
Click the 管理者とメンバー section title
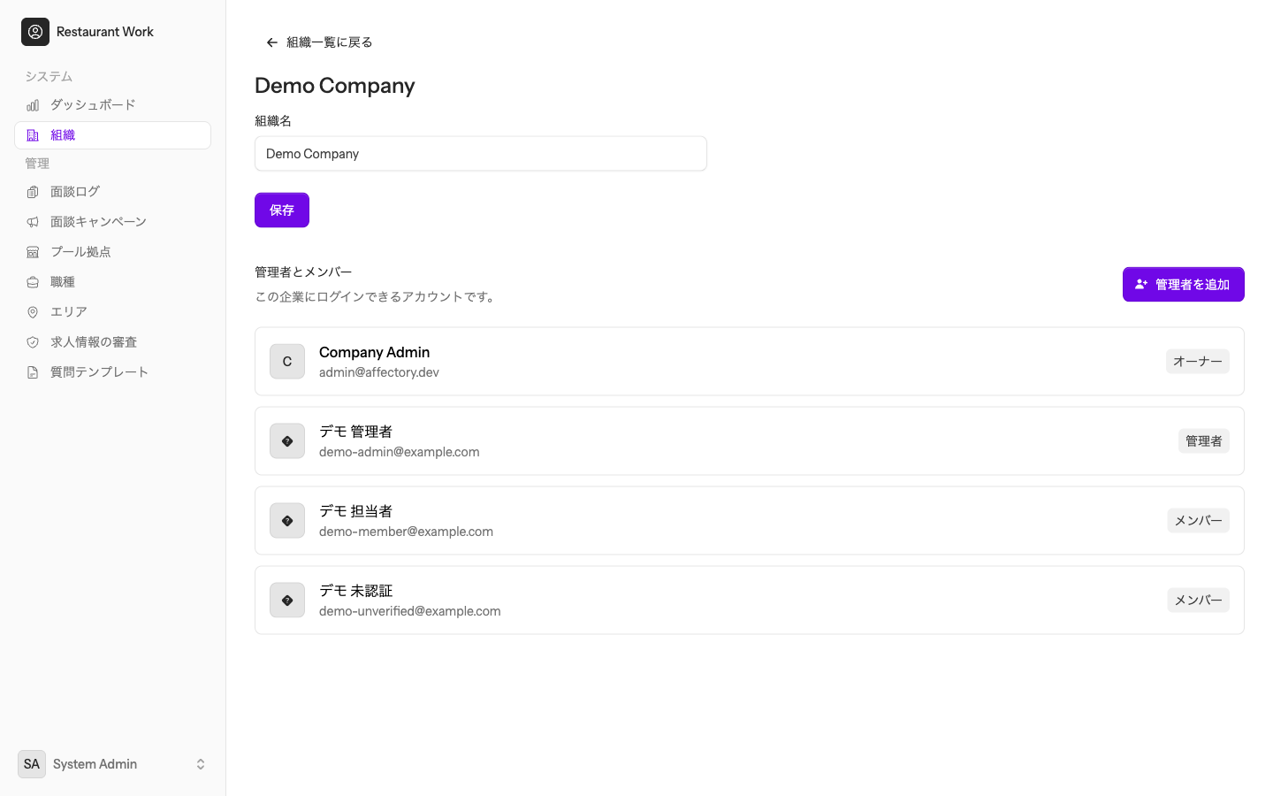(303, 272)
